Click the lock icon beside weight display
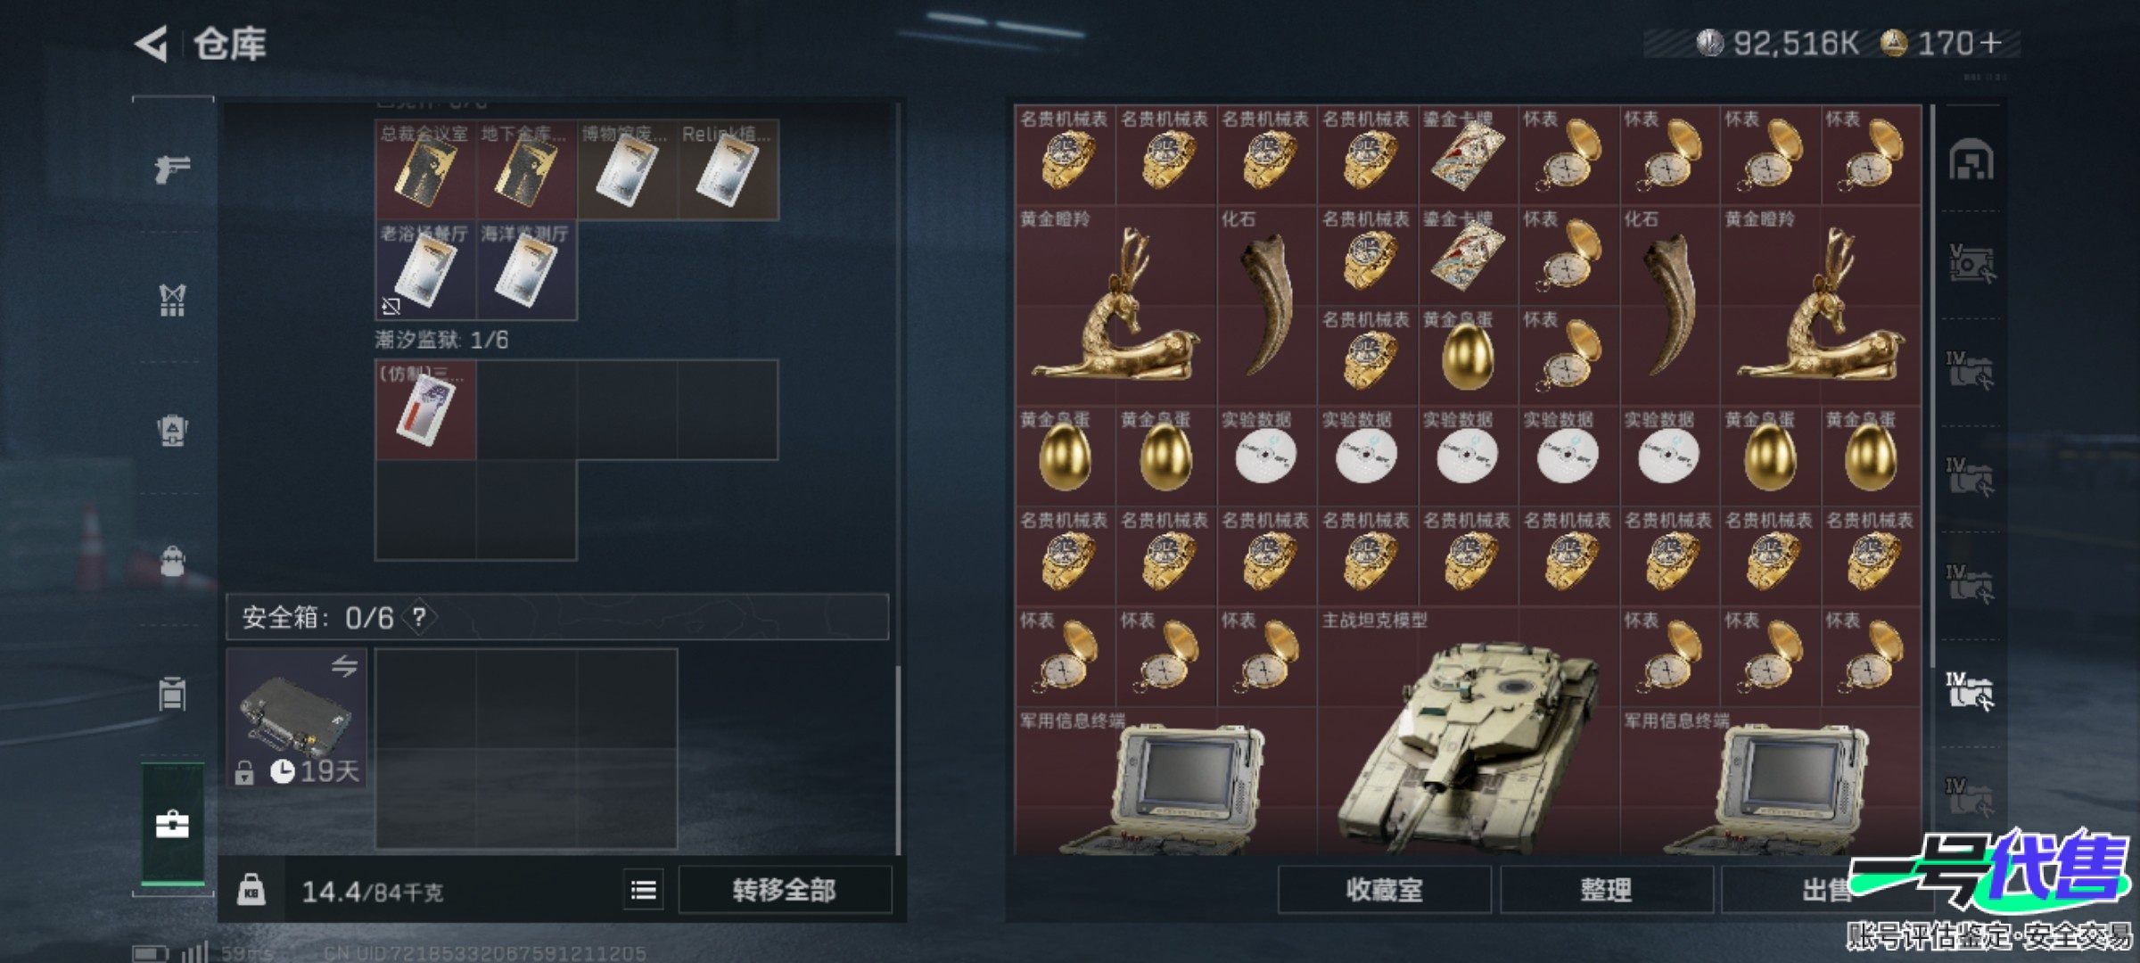This screenshot has width=2140, height=963. click(251, 890)
